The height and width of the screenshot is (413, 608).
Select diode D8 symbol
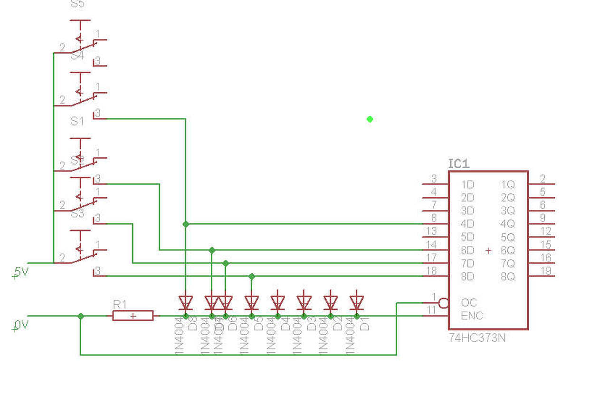[185, 302]
